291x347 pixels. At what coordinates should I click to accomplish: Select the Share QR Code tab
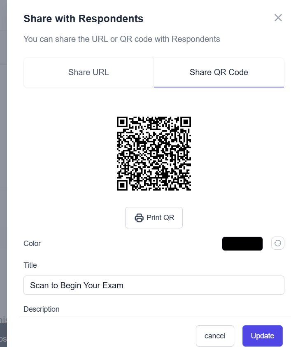pos(219,72)
